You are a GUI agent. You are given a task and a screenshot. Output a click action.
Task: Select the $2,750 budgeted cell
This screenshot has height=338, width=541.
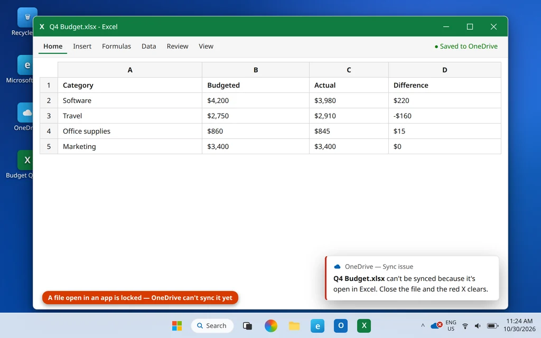[256, 116]
